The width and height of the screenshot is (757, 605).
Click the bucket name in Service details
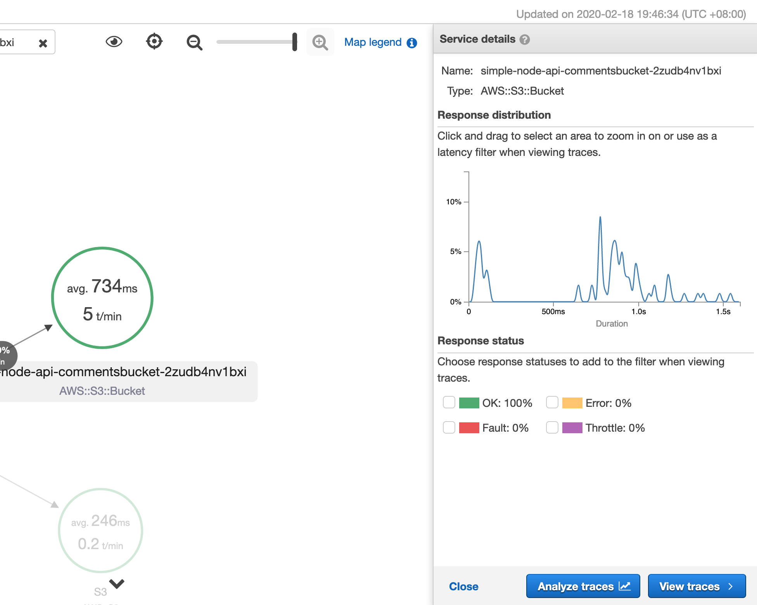[x=601, y=71]
